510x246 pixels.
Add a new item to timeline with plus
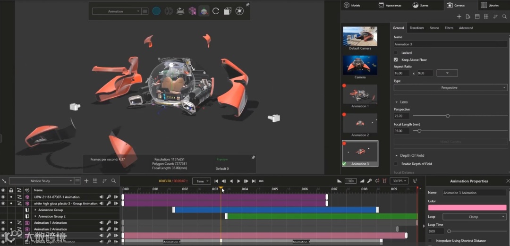(x=86, y=181)
